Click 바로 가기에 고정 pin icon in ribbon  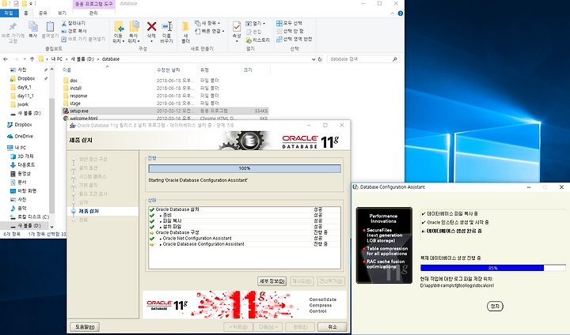(13, 27)
